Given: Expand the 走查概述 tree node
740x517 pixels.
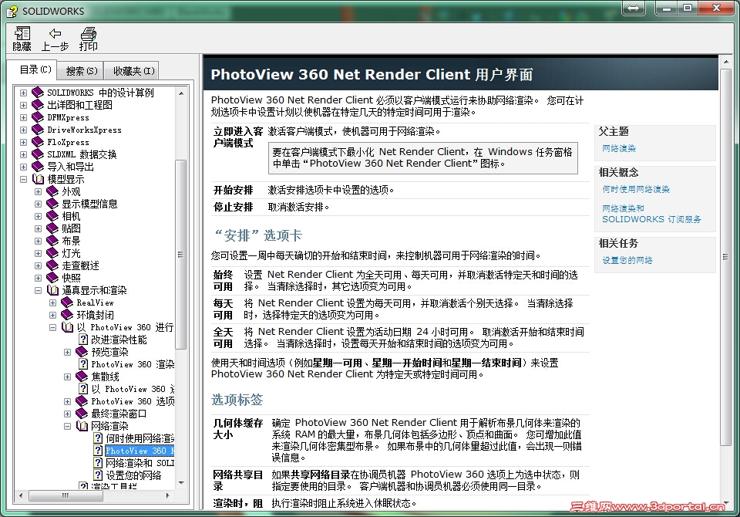Looking at the screenshot, I should pyautogui.click(x=39, y=265).
